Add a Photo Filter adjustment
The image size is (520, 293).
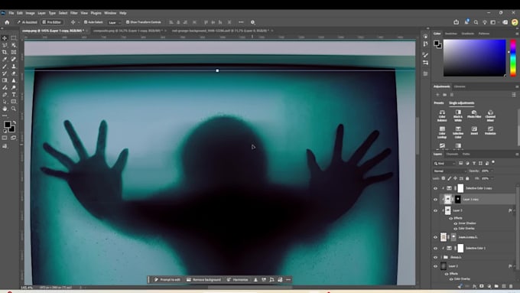[x=474, y=114]
